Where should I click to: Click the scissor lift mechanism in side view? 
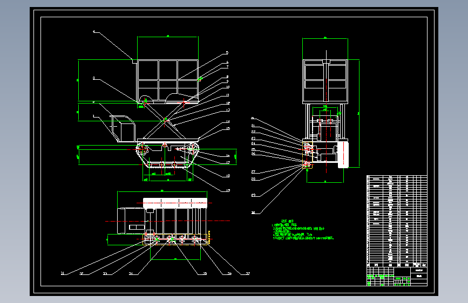coord(166,121)
